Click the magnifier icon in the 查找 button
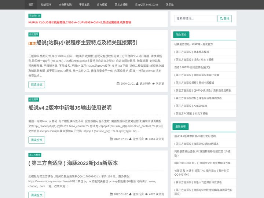264x198 pixels. [221, 19]
